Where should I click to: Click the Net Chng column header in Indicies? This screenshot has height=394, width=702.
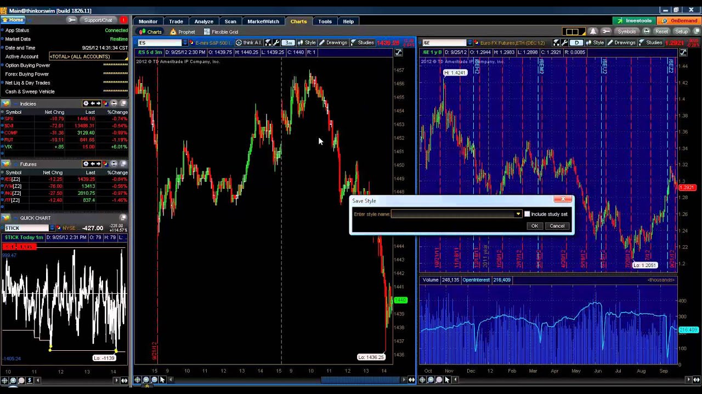pos(54,112)
